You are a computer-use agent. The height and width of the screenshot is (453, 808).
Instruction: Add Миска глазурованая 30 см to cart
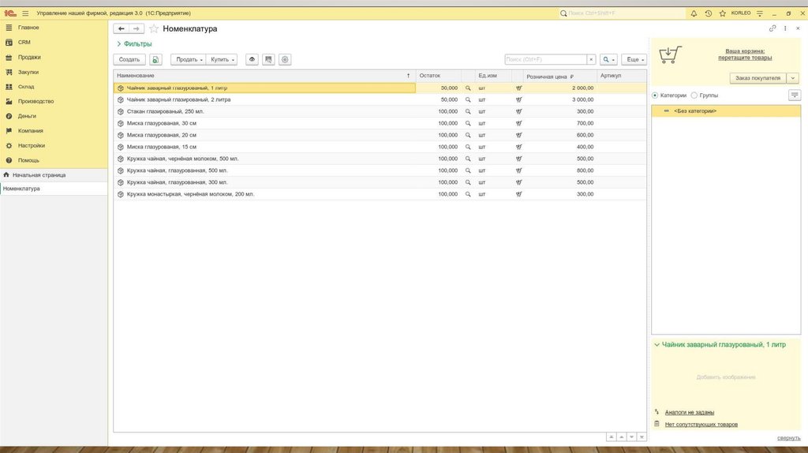point(518,124)
